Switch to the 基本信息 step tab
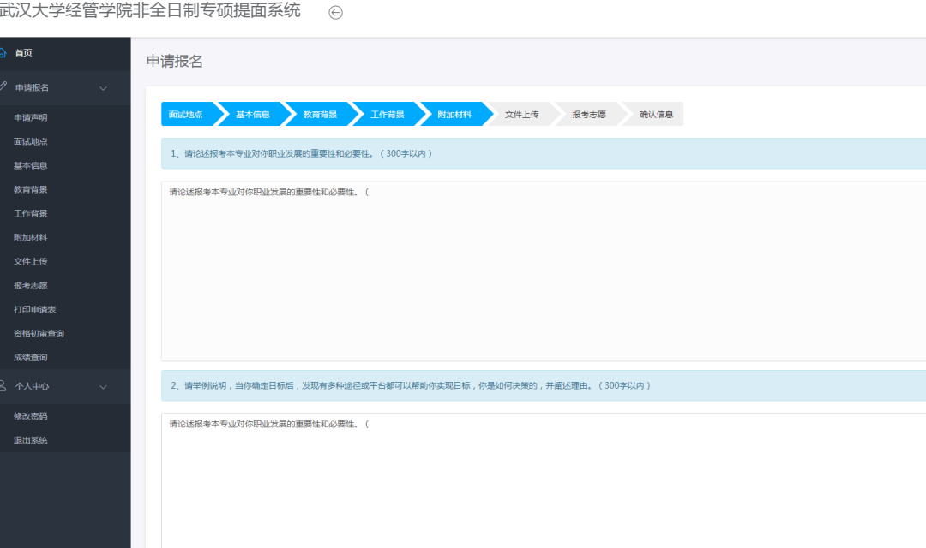Screen dimensions: 926x548 click(252, 115)
